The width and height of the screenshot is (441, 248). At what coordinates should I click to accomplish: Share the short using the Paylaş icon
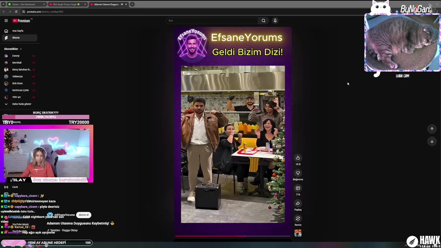point(298,203)
